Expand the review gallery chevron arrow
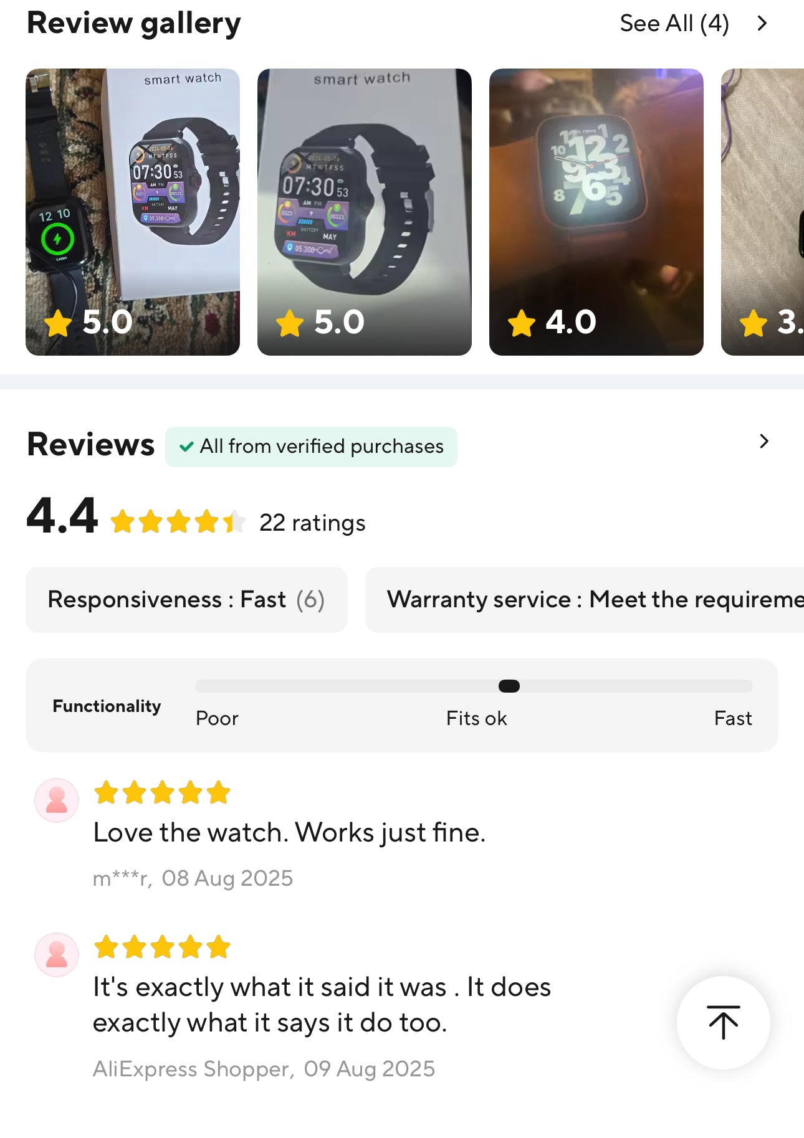Image resolution: width=804 pixels, height=1138 pixels. click(762, 24)
